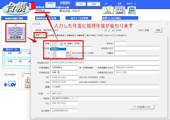The width and height of the screenshot is (170, 120).
Task: Open the 保存データ briefcase icon
Action: coord(131,10)
